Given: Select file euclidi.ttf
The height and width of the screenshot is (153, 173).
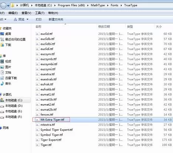Looking at the screenshot, I should click(47, 49).
